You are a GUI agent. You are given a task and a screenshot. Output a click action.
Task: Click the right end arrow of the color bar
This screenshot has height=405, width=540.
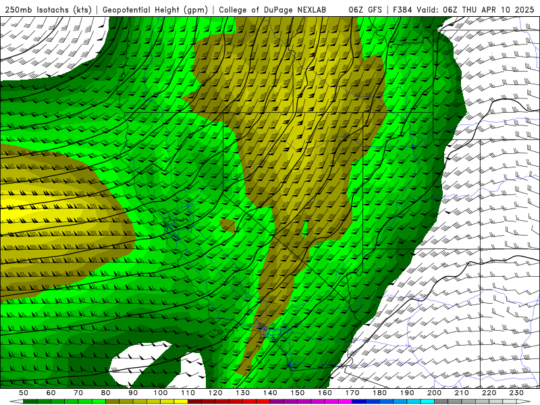point(524,402)
